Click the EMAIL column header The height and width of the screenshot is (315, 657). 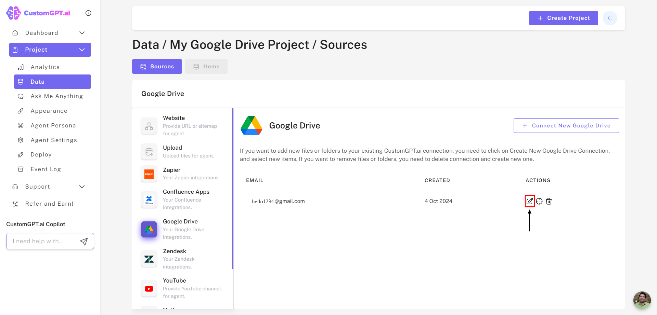pyautogui.click(x=255, y=180)
